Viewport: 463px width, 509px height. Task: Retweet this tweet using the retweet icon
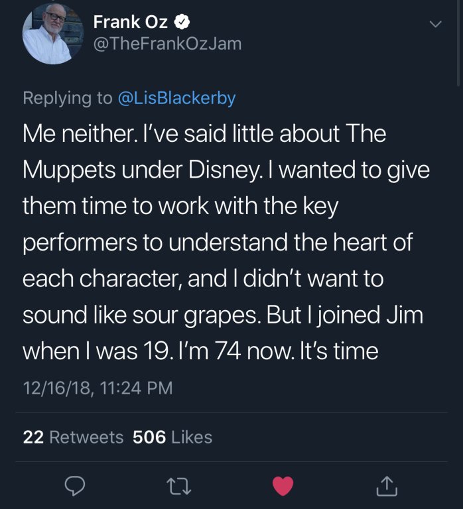click(179, 486)
